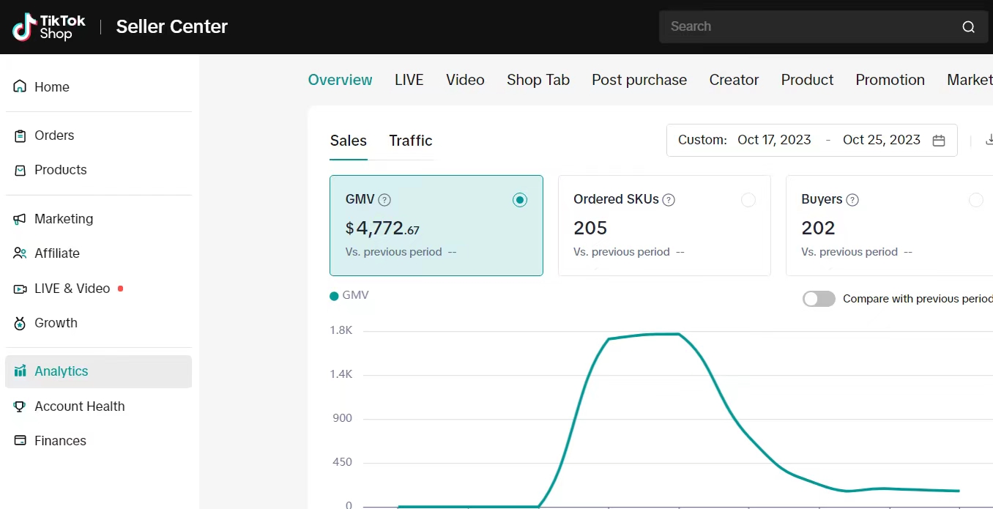Select the Buyers radio button
This screenshot has width=993, height=509.
coord(975,200)
